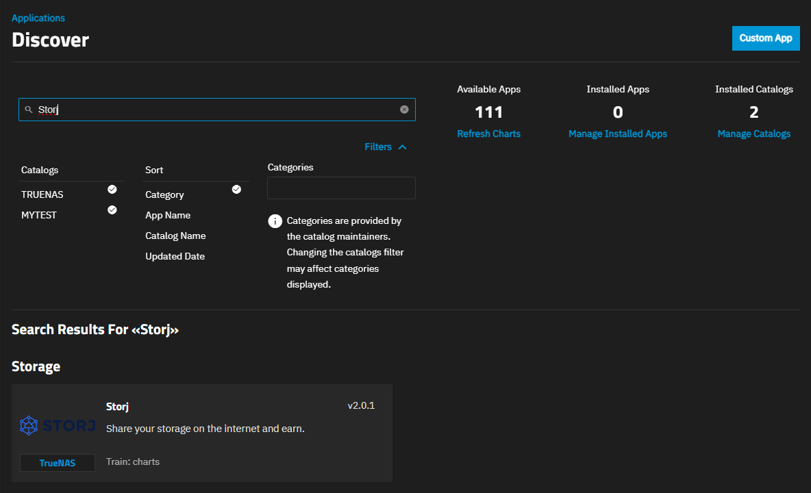Click the Installed Apps count 0
Viewport: 811px width, 493px height.
(x=618, y=112)
